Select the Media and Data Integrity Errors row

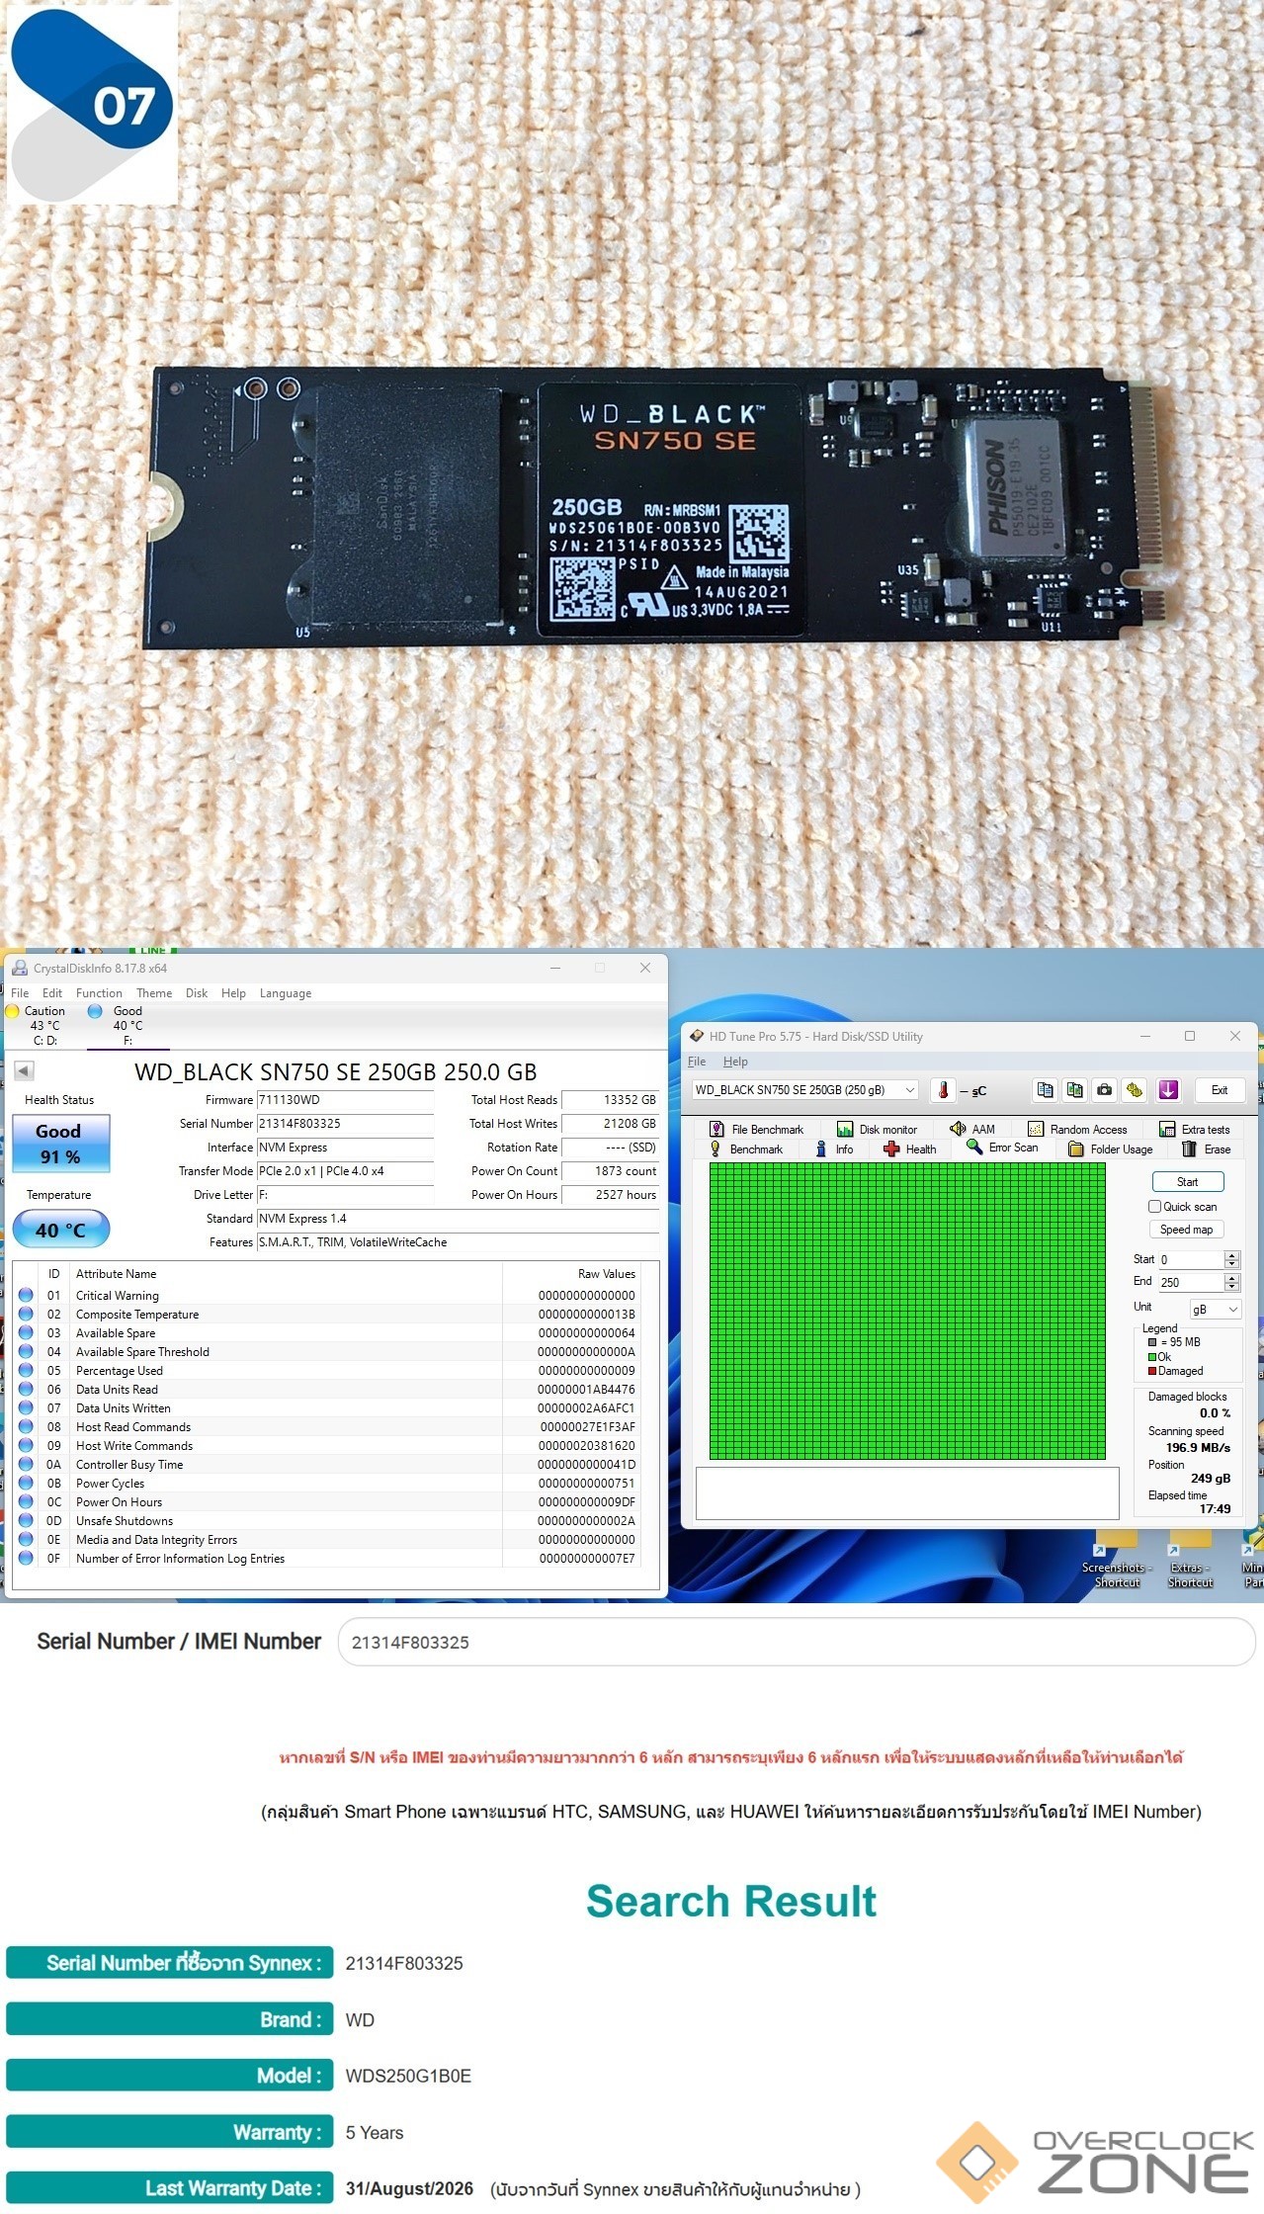point(327,1539)
